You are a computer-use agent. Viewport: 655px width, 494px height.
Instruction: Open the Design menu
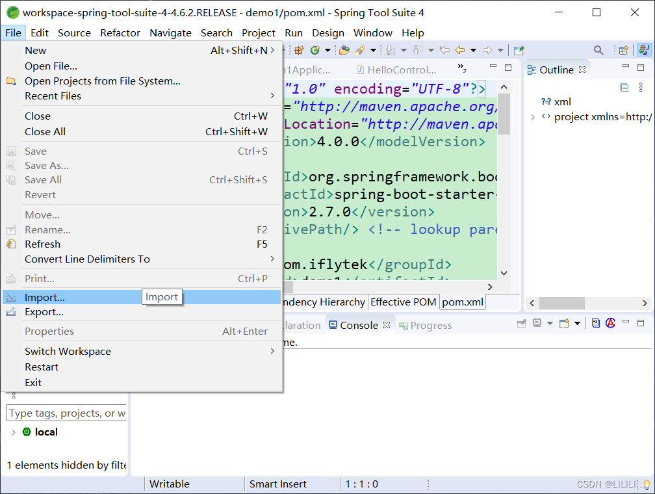click(328, 33)
